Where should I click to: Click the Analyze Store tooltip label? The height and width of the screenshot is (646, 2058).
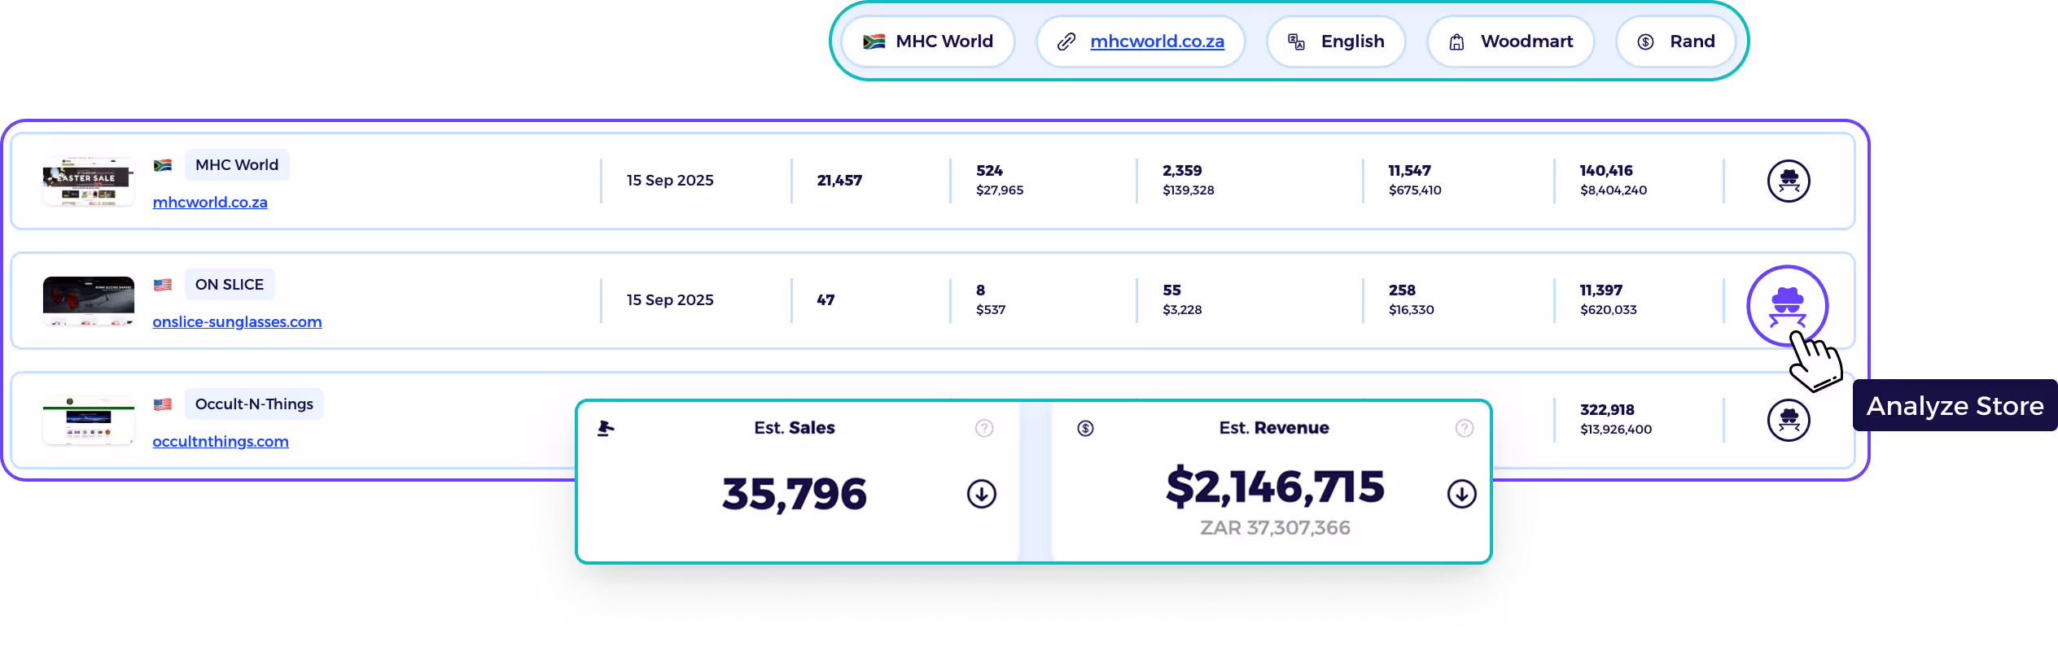1955,405
